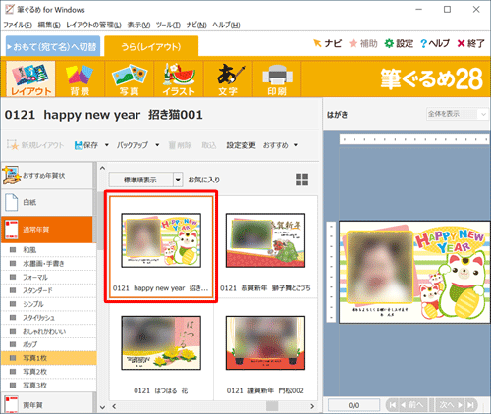
Task: Open the おすすめ dropdown
Action: [280, 145]
